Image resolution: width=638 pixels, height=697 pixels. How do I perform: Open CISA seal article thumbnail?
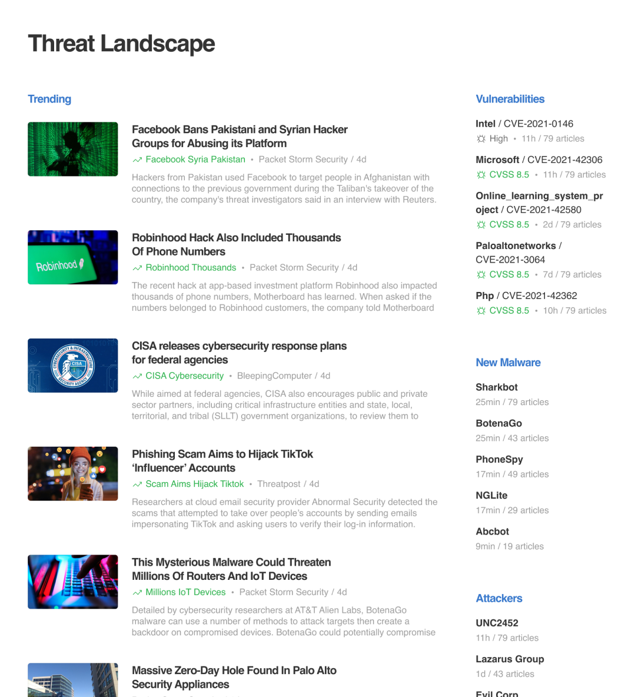tap(73, 366)
